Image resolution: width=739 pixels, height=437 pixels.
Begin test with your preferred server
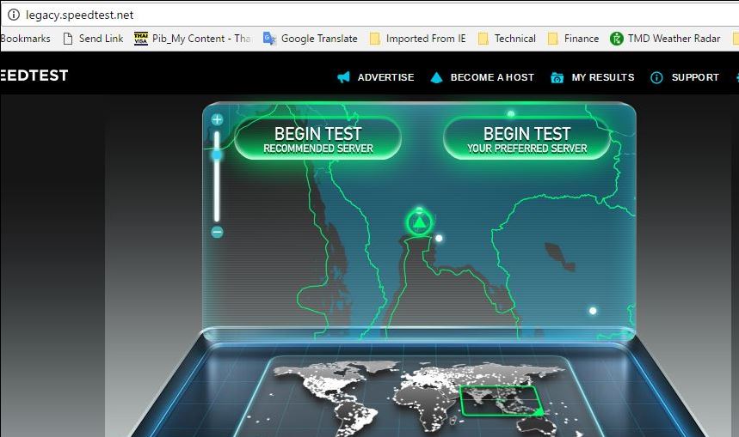(x=527, y=139)
